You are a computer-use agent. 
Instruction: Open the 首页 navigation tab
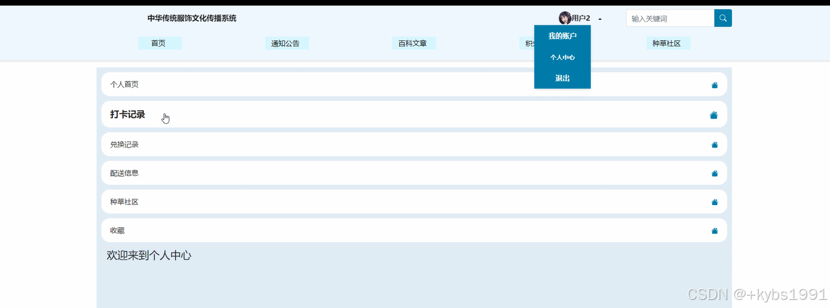click(x=159, y=43)
